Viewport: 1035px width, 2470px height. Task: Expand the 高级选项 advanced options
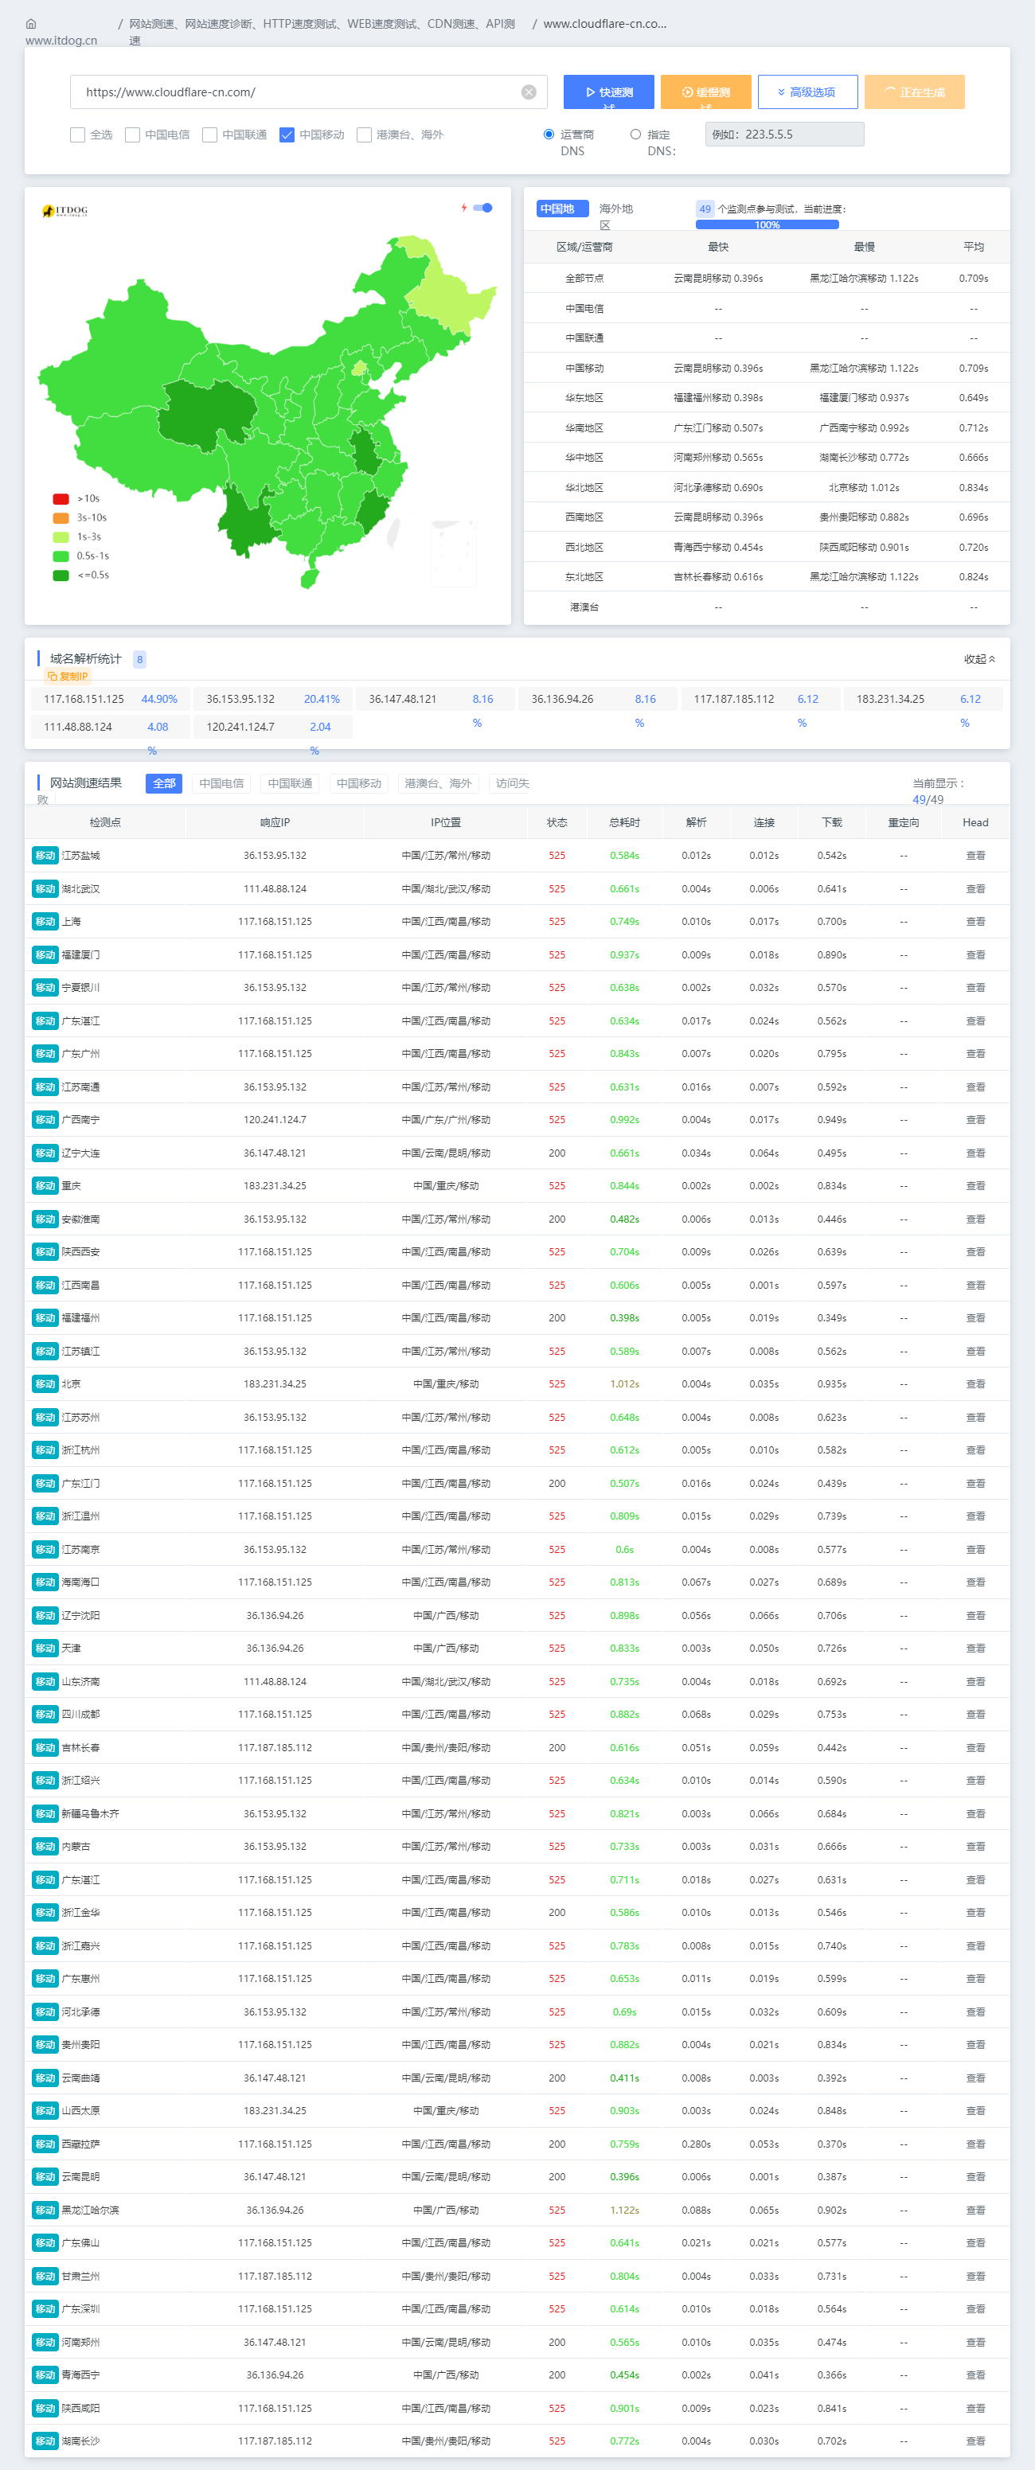(x=807, y=92)
